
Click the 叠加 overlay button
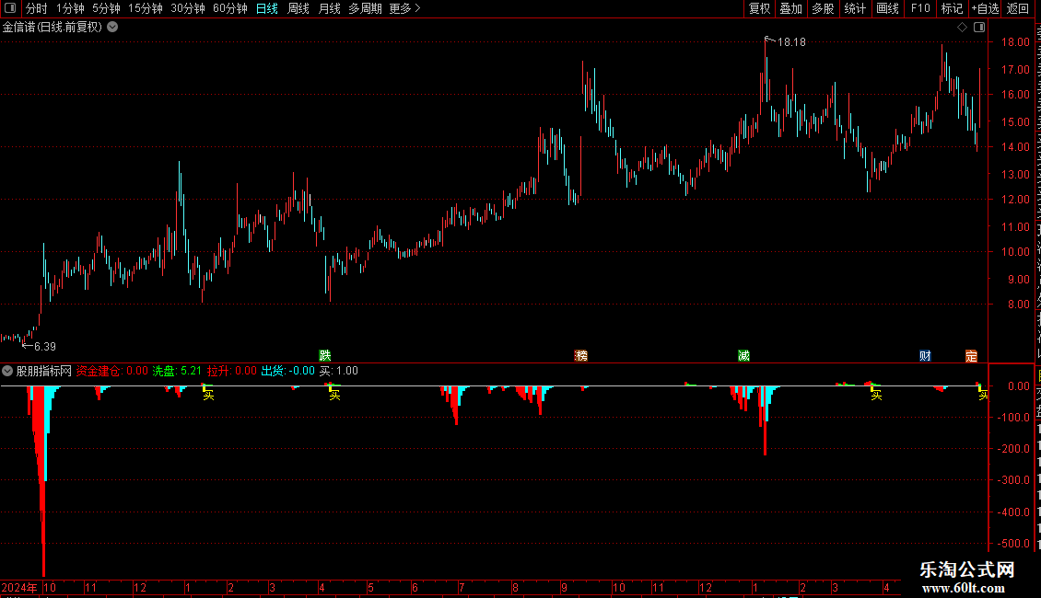coord(790,8)
